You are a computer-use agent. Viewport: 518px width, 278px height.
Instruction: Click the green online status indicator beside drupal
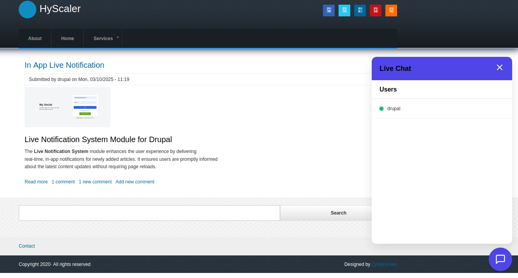tap(381, 109)
